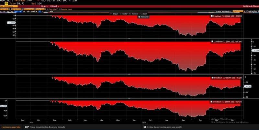The image size is (259, 130).
Task: Click the Med móv. option
Action: pyautogui.click(x=52, y=9)
